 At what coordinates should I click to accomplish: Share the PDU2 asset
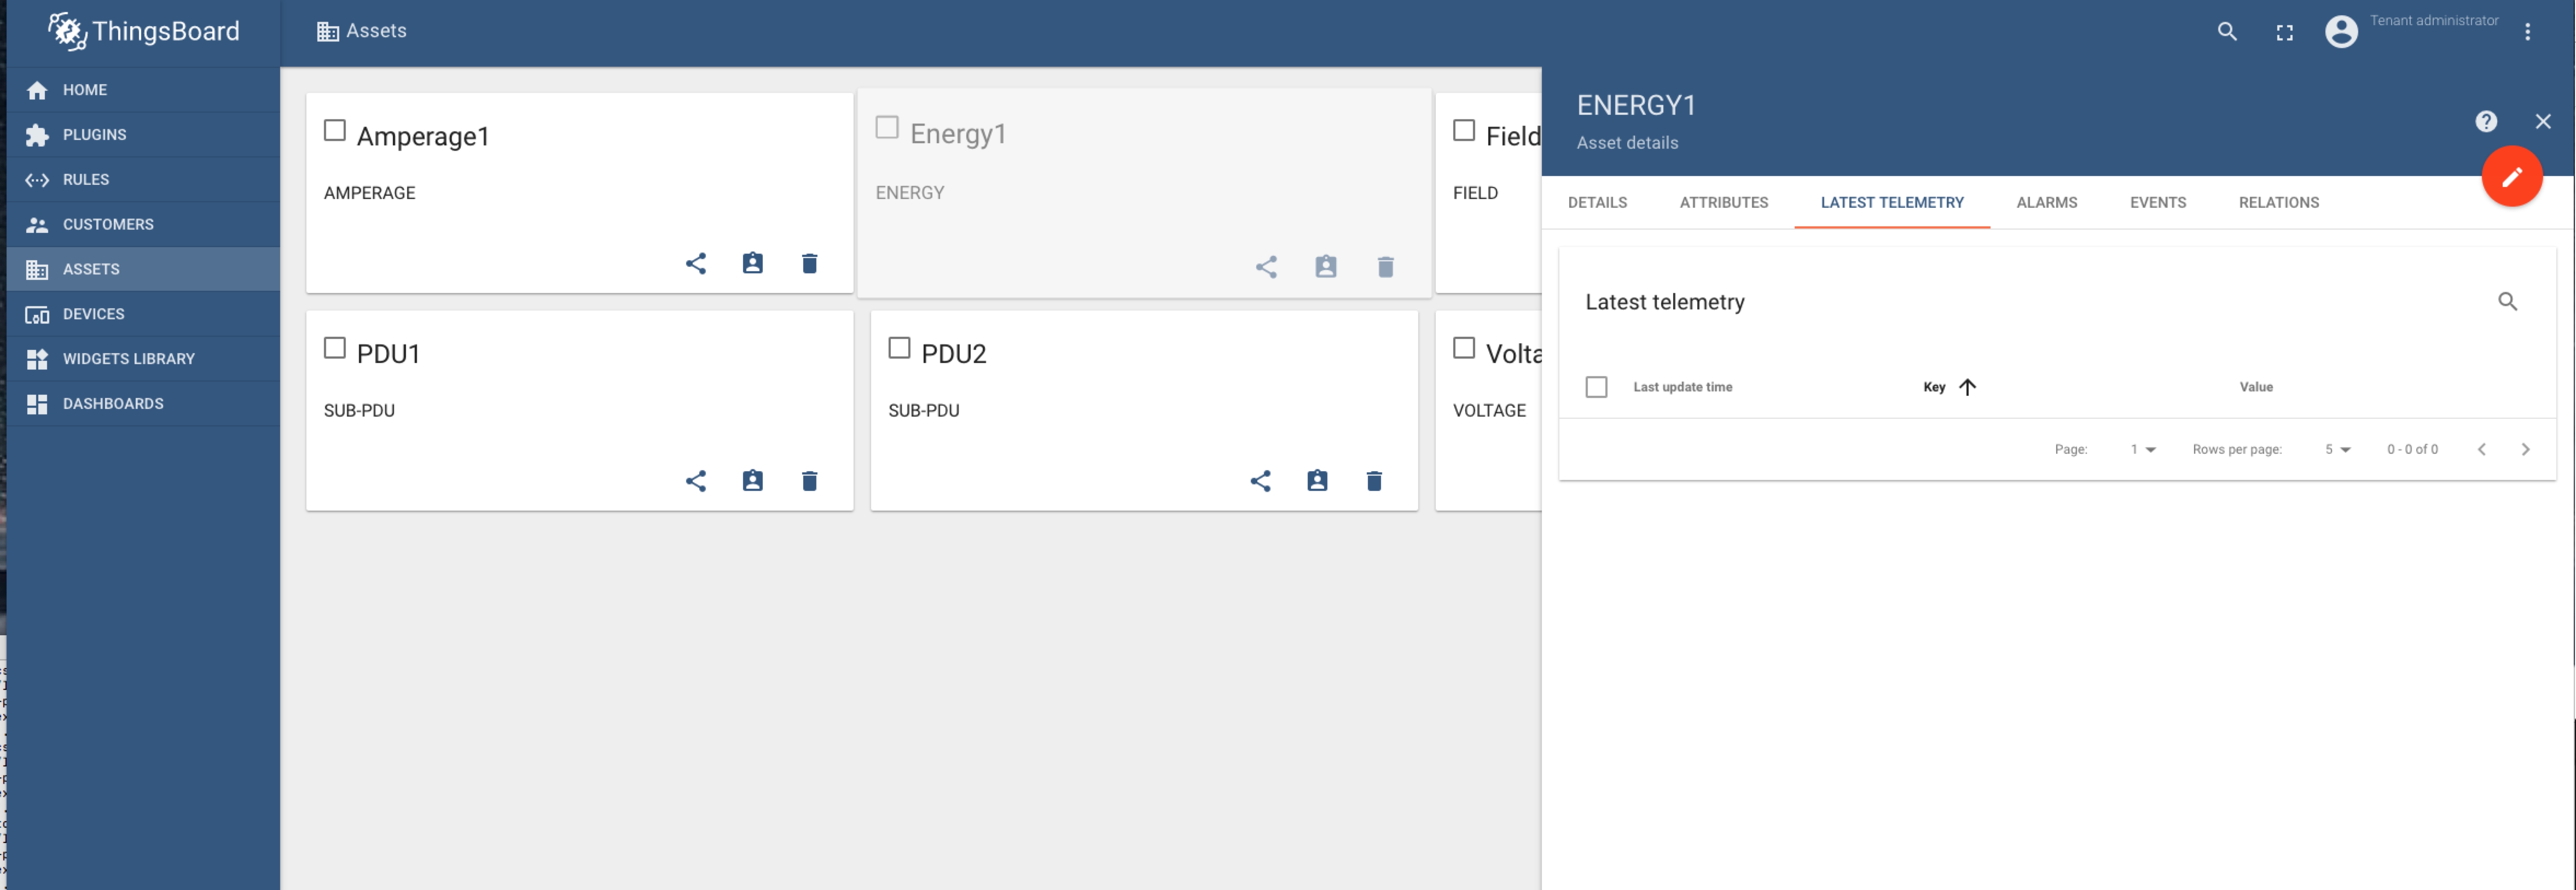1261,481
